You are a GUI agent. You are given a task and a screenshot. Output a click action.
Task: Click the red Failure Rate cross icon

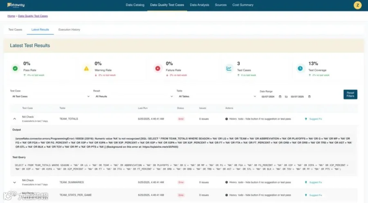coord(158,68)
